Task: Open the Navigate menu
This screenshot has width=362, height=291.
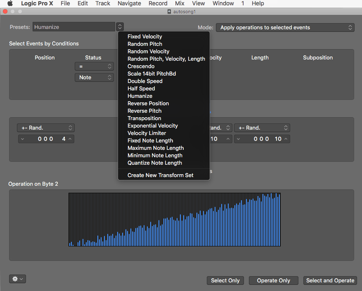Action: (129, 3)
